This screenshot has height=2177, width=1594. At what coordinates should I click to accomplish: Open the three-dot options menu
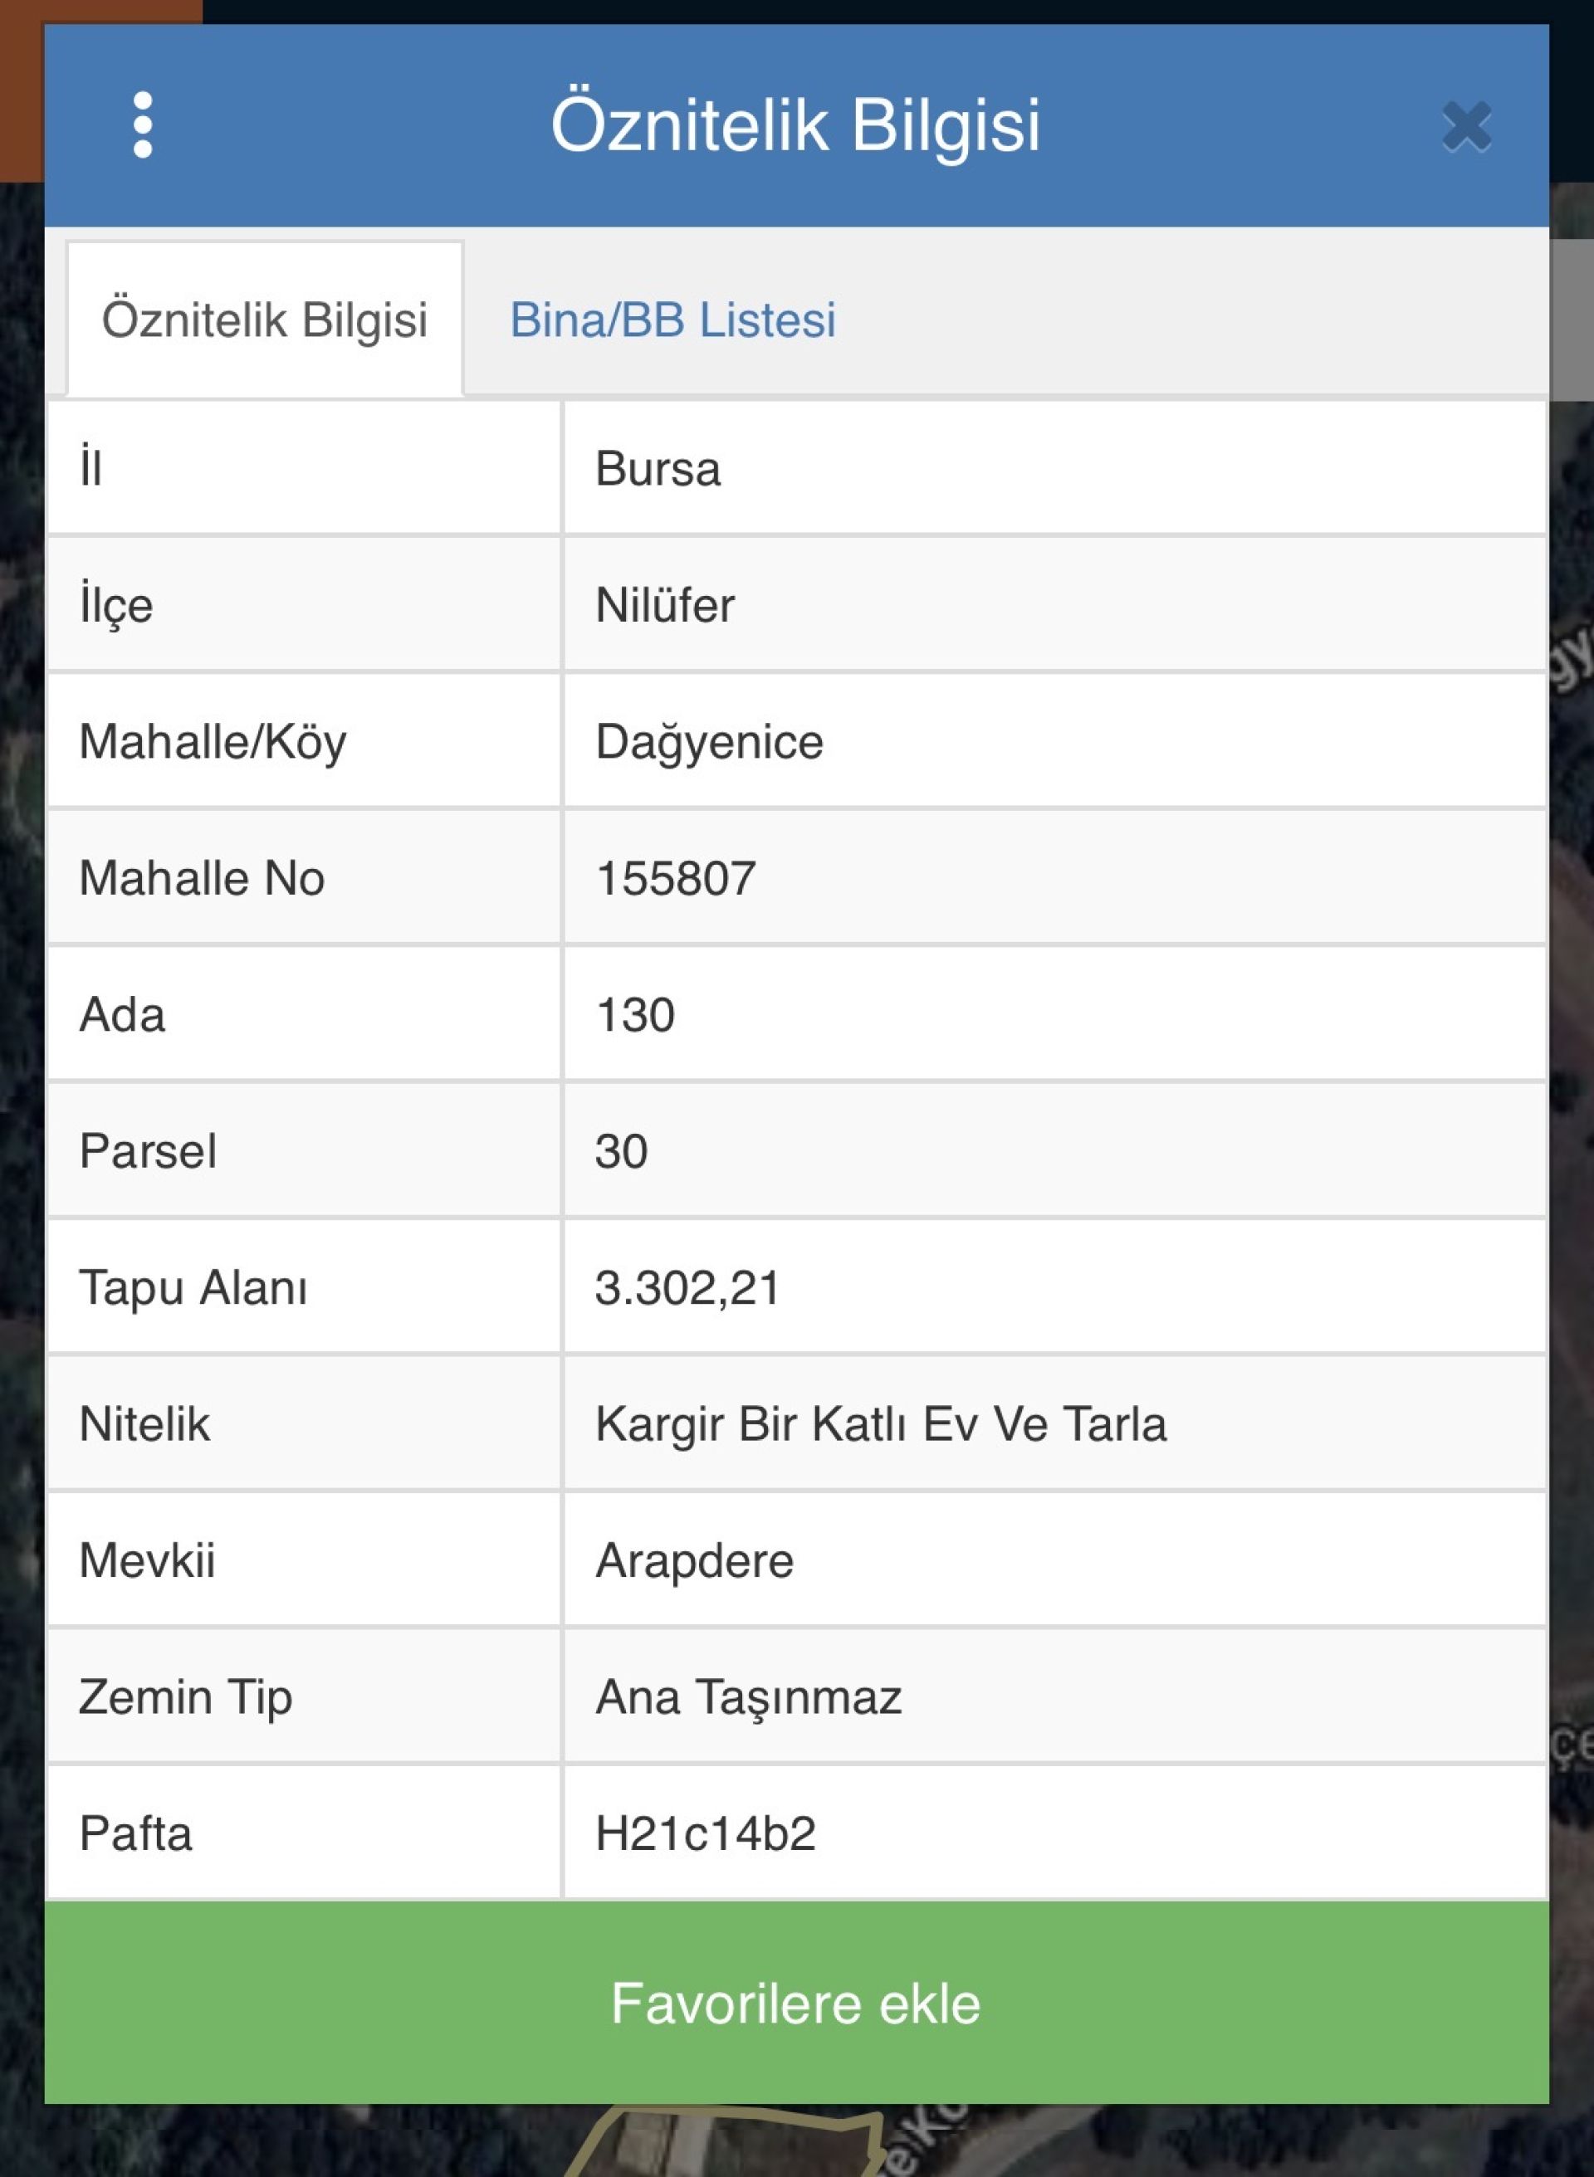coord(143,124)
